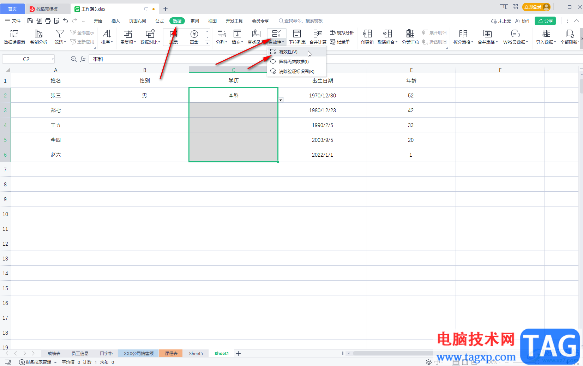This screenshot has width=583, height=366.
Task: Open the 文件 menu
Action: click(x=13, y=21)
